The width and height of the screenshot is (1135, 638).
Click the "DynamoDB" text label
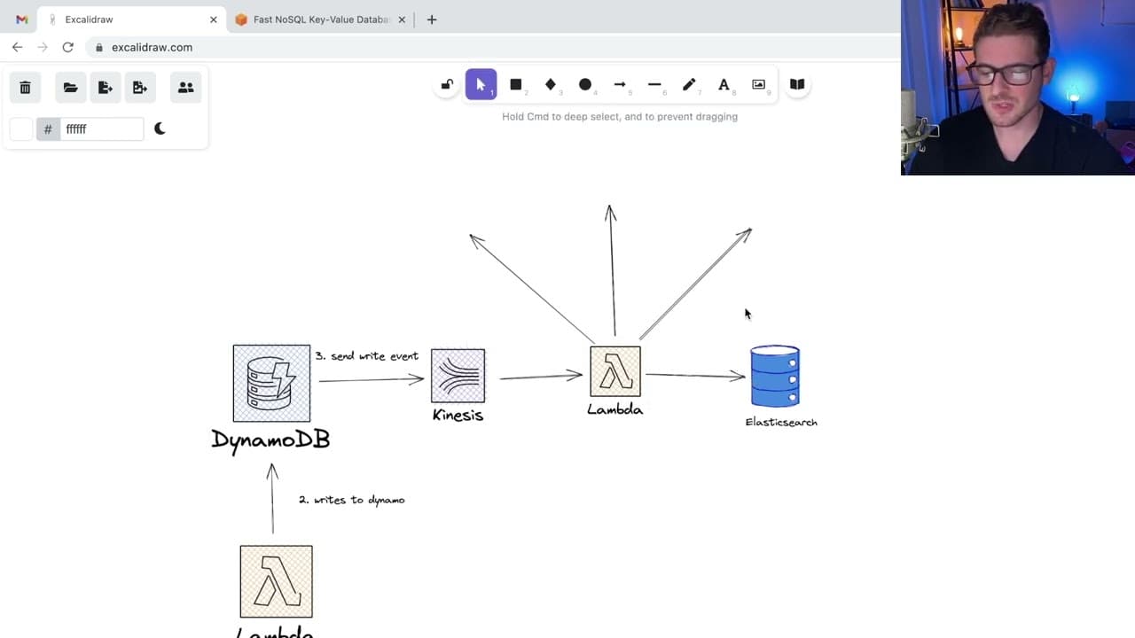[270, 440]
